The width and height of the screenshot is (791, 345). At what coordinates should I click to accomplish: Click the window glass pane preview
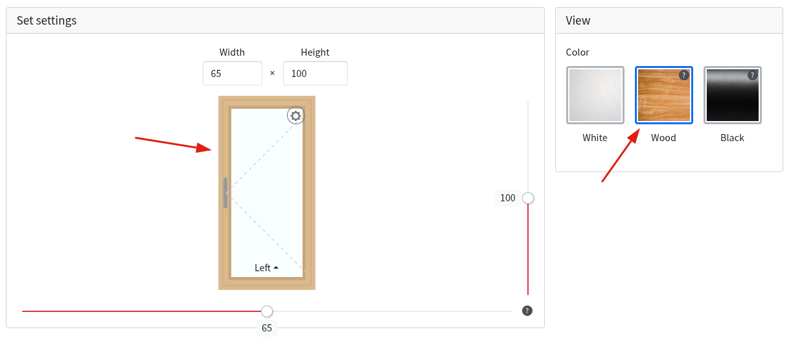[x=267, y=193]
